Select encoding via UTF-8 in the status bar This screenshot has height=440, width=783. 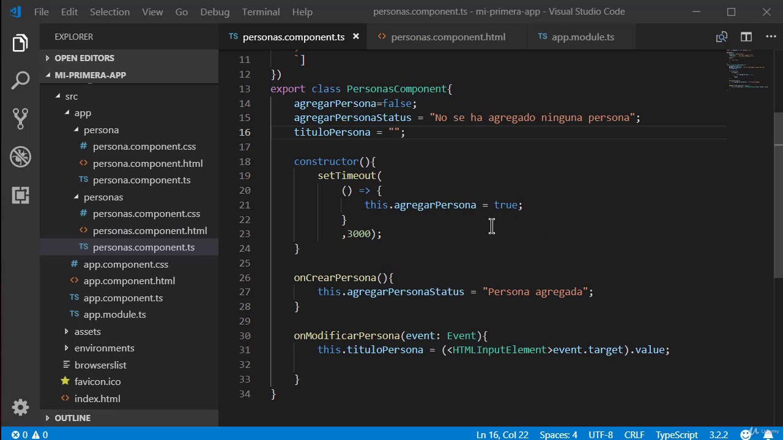pos(601,435)
